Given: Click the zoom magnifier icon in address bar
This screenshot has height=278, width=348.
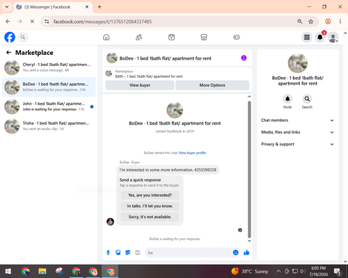Looking at the screenshot, I should pos(300,22).
